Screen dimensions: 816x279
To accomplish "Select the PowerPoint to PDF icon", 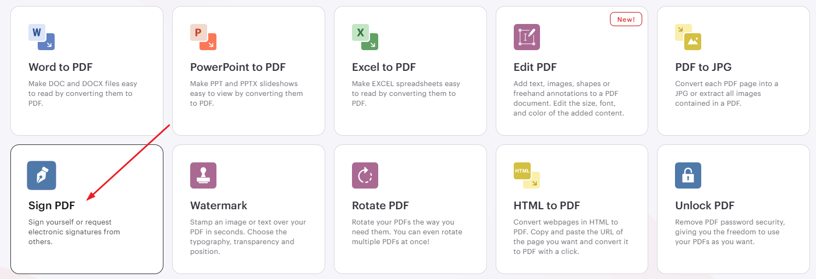I will pyautogui.click(x=203, y=37).
